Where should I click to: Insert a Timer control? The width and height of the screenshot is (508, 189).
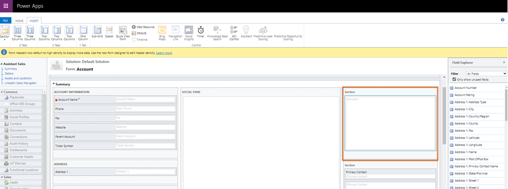pos(201,32)
